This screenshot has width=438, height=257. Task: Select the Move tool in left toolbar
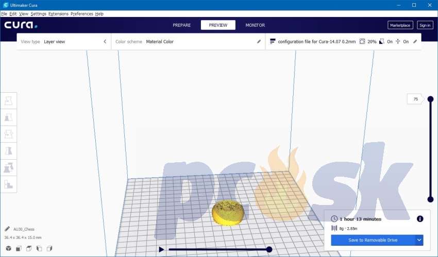pos(8,101)
